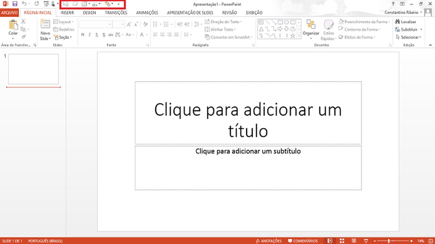Open reading view from status bar
Image resolution: width=435 pixels, height=244 pixels.
353,241
